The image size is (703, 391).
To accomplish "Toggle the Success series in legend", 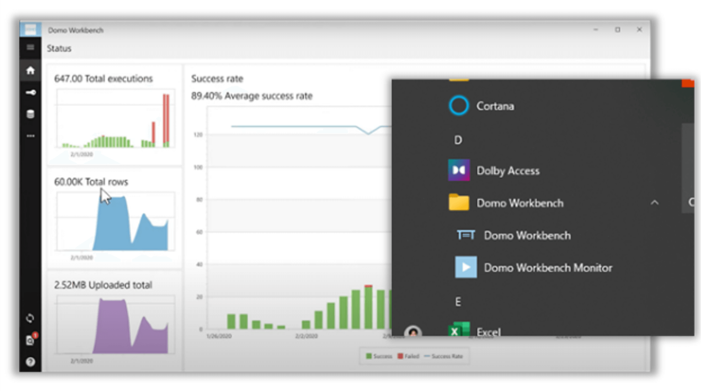I will [x=379, y=356].
